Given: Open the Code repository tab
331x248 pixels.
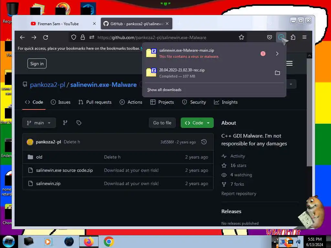Looking at the screenshot, I should (x=34, y=102).
